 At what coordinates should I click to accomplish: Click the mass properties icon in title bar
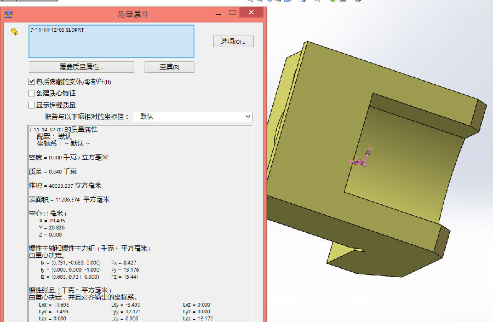[8, 13]
